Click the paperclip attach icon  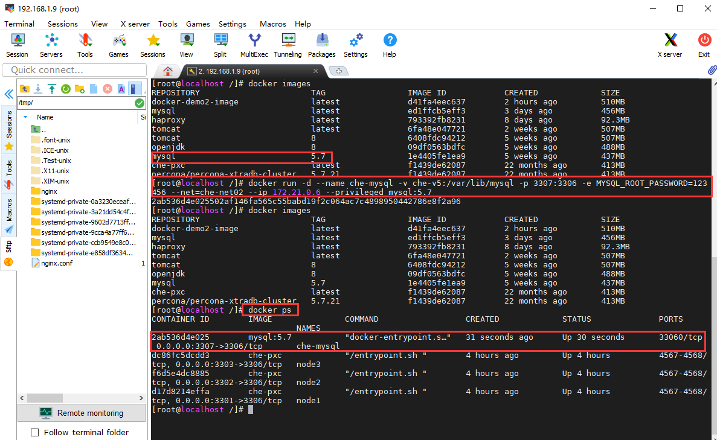(712, 70)
